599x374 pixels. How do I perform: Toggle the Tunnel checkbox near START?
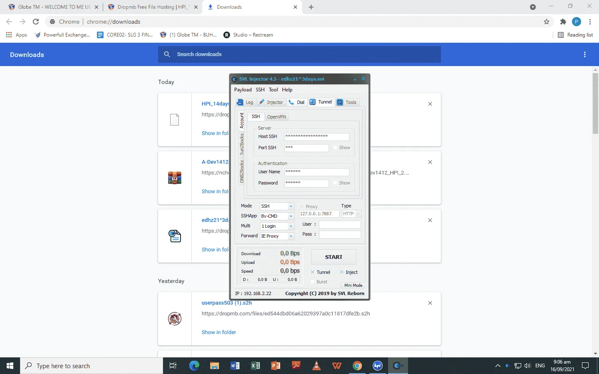[x=312, y=272]
